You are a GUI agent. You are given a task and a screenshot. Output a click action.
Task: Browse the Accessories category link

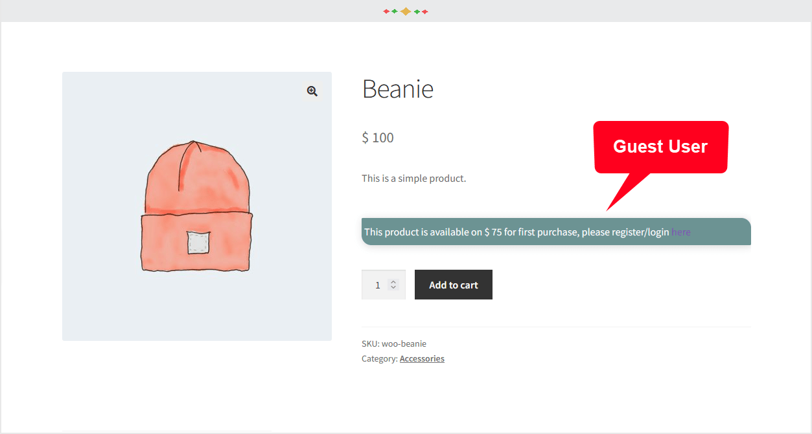pyautogui.click(x=422, y=358)
